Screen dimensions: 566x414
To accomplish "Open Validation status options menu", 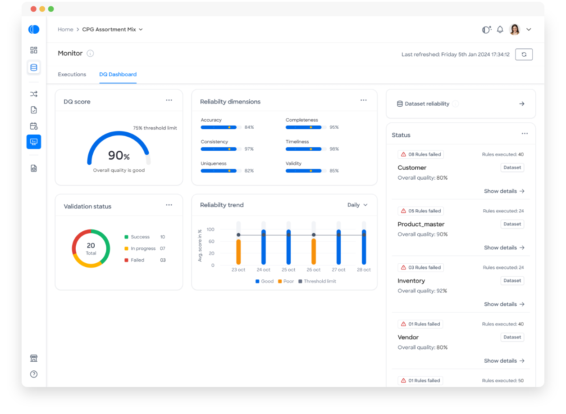I will (169, 205).
